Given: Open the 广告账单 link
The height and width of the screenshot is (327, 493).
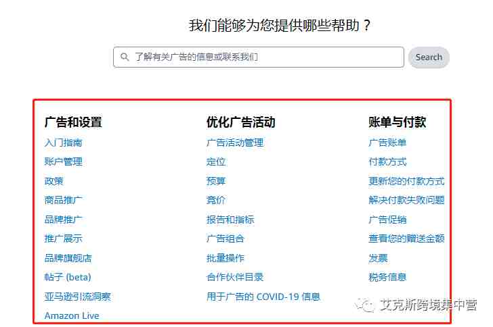Looking at the screenshot, I should tap(387, 143).
